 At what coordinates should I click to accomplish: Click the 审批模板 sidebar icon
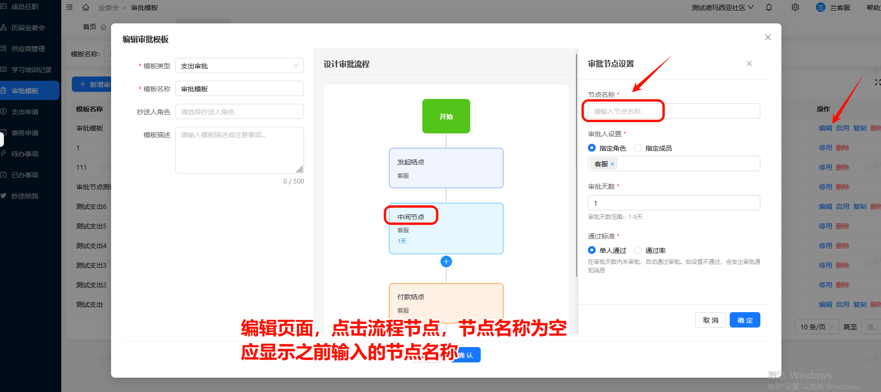(x=3, y=90)
